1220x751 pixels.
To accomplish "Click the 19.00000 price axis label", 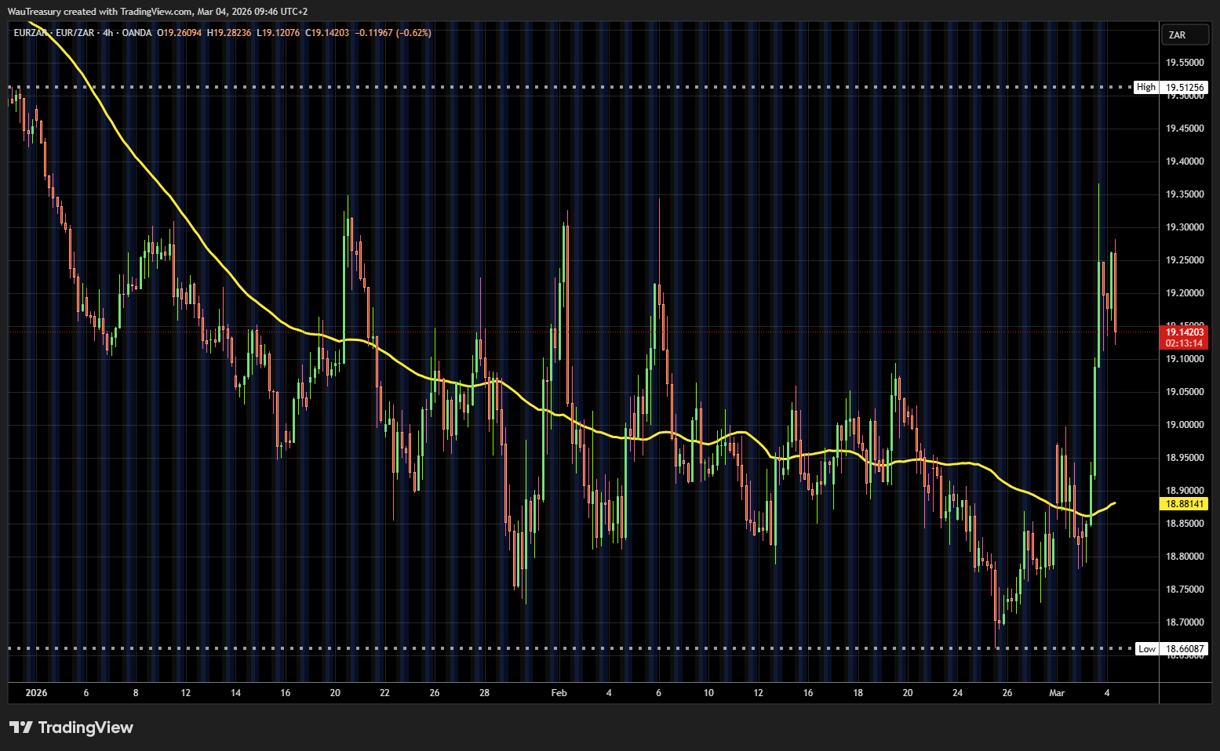I will pos(1185,425).
